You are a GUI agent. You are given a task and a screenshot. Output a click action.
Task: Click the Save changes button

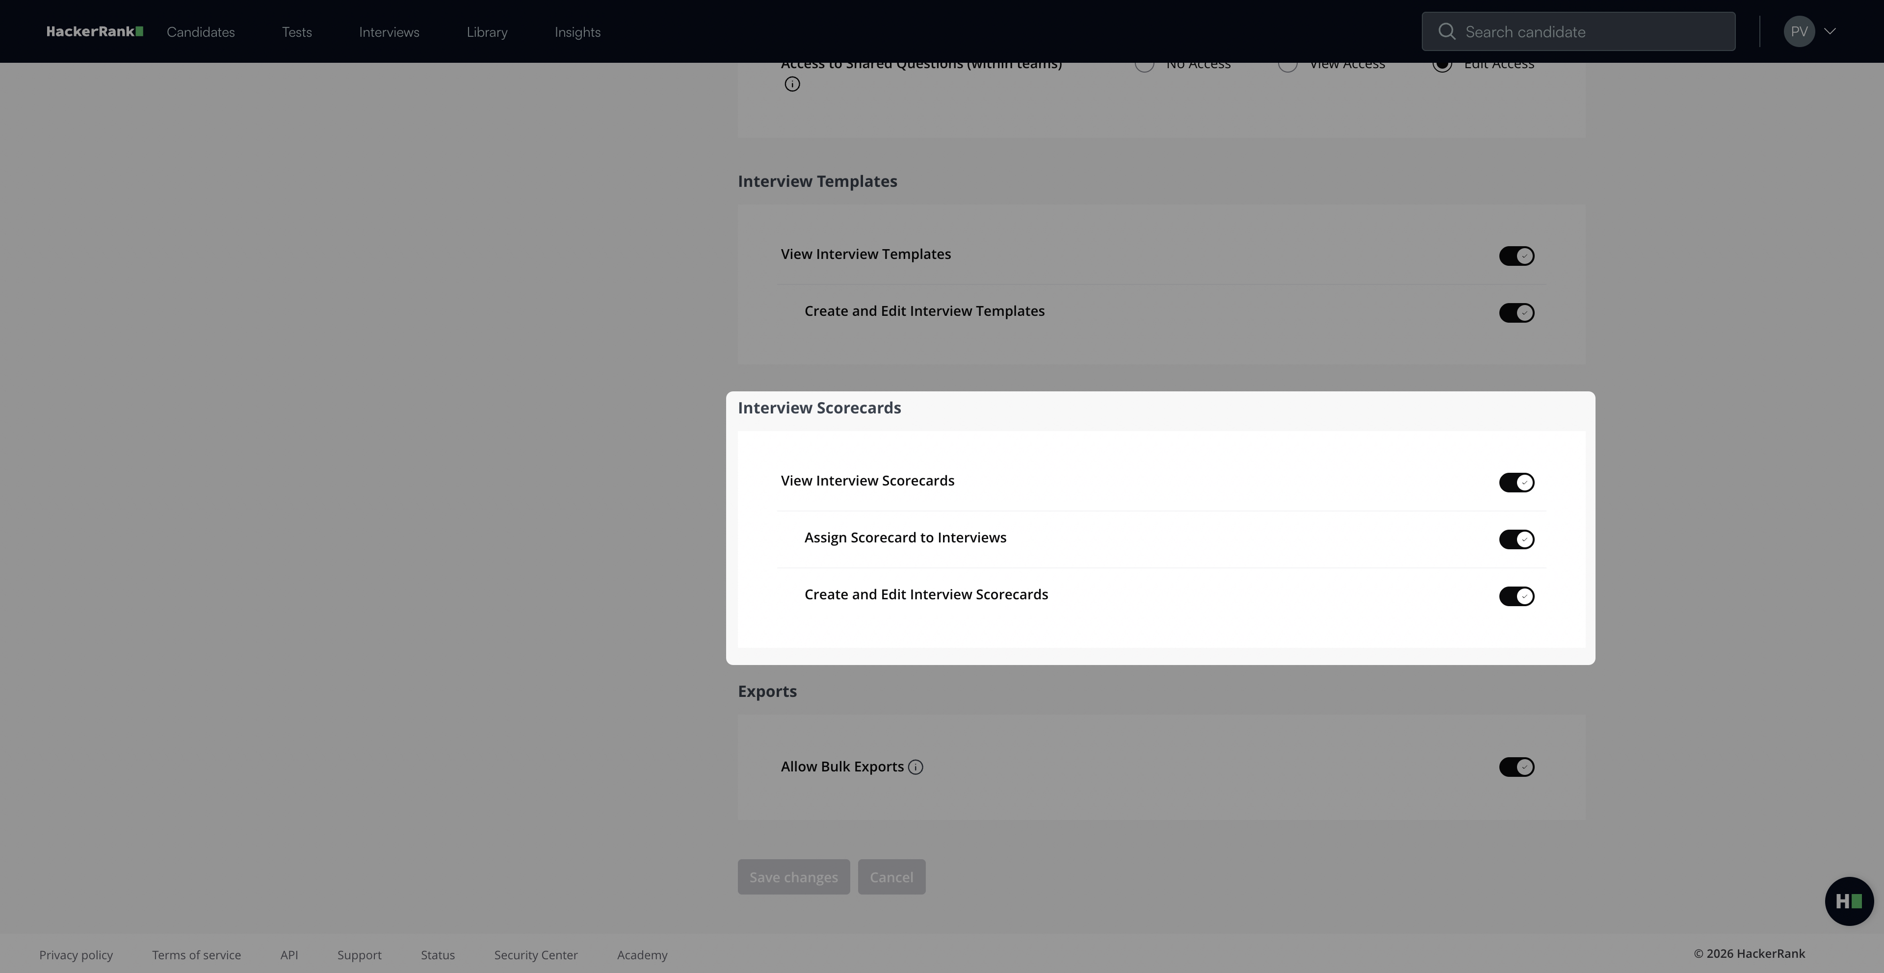coord(793,876)
